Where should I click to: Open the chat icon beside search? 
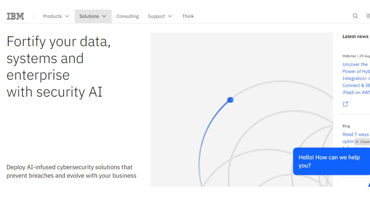[x=368, y=16]
